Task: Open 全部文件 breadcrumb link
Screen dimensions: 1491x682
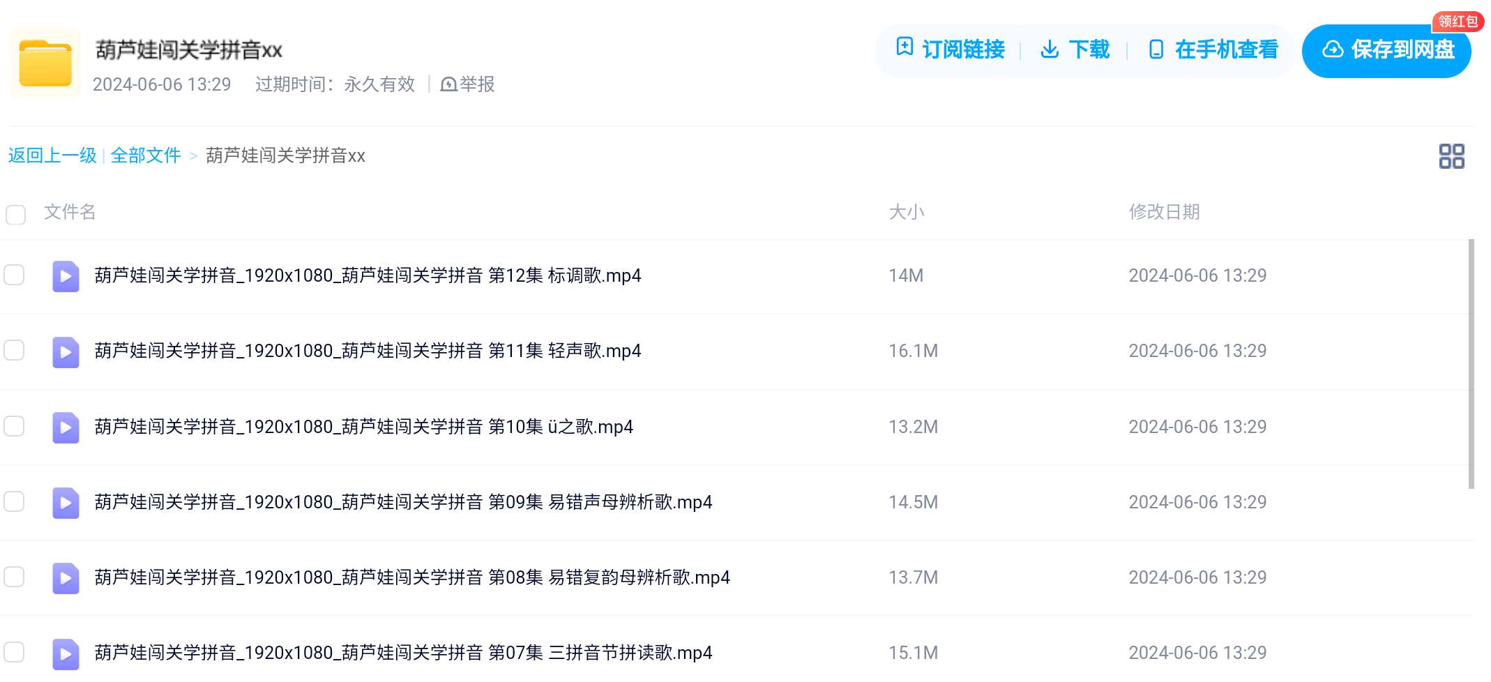Action: tap(145, 156)
